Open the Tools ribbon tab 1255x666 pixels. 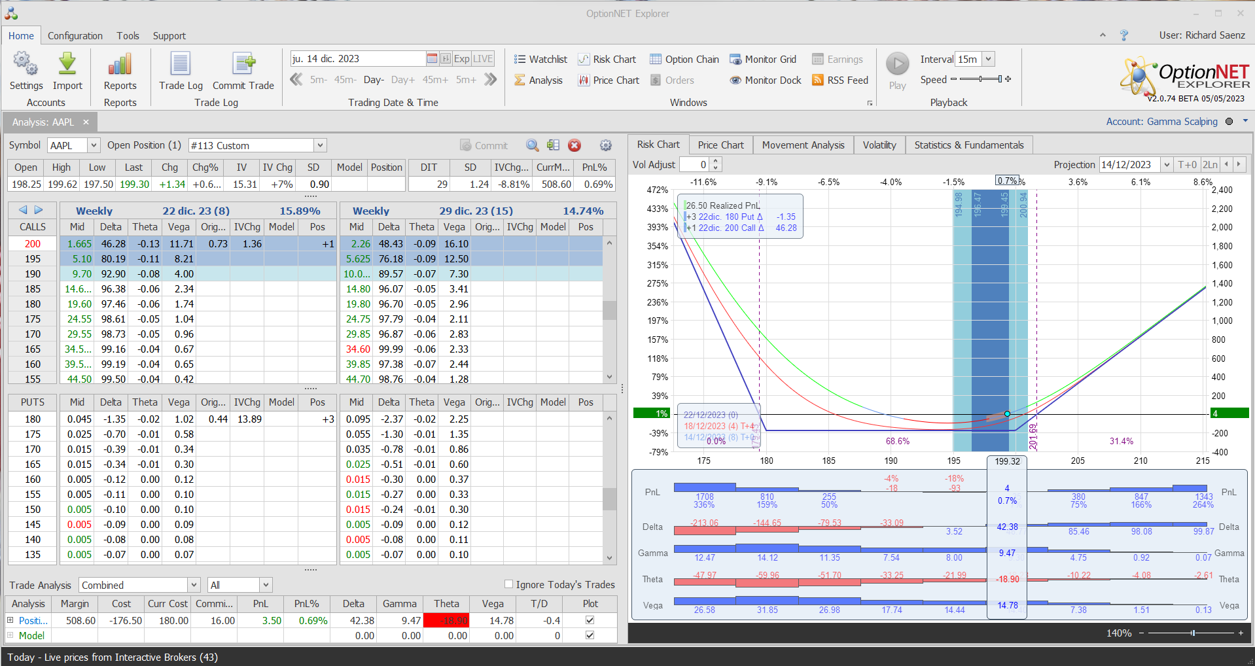(x=128, y=36)
